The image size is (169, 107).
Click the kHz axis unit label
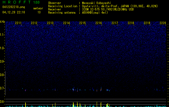pyautogui.click(x=2, y=22)
